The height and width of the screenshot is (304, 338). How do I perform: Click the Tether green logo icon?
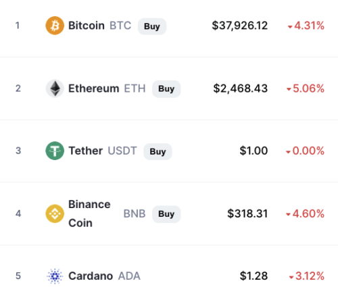55,151
